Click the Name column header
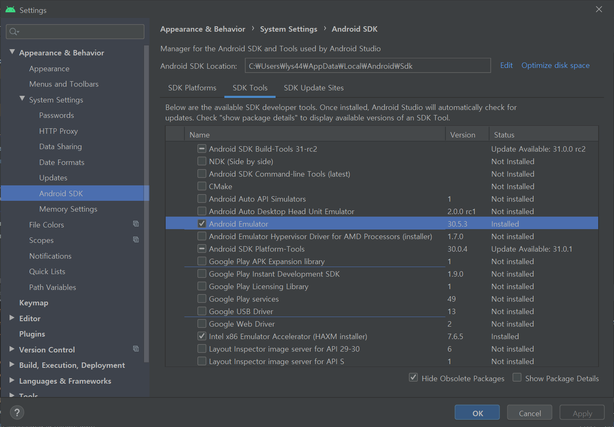The height and width of the screenshot is (427, 614). pyautogui.click(x=315, y=135)
